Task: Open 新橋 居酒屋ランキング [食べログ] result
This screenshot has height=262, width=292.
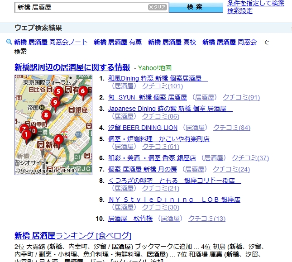Action: (73, 236)
